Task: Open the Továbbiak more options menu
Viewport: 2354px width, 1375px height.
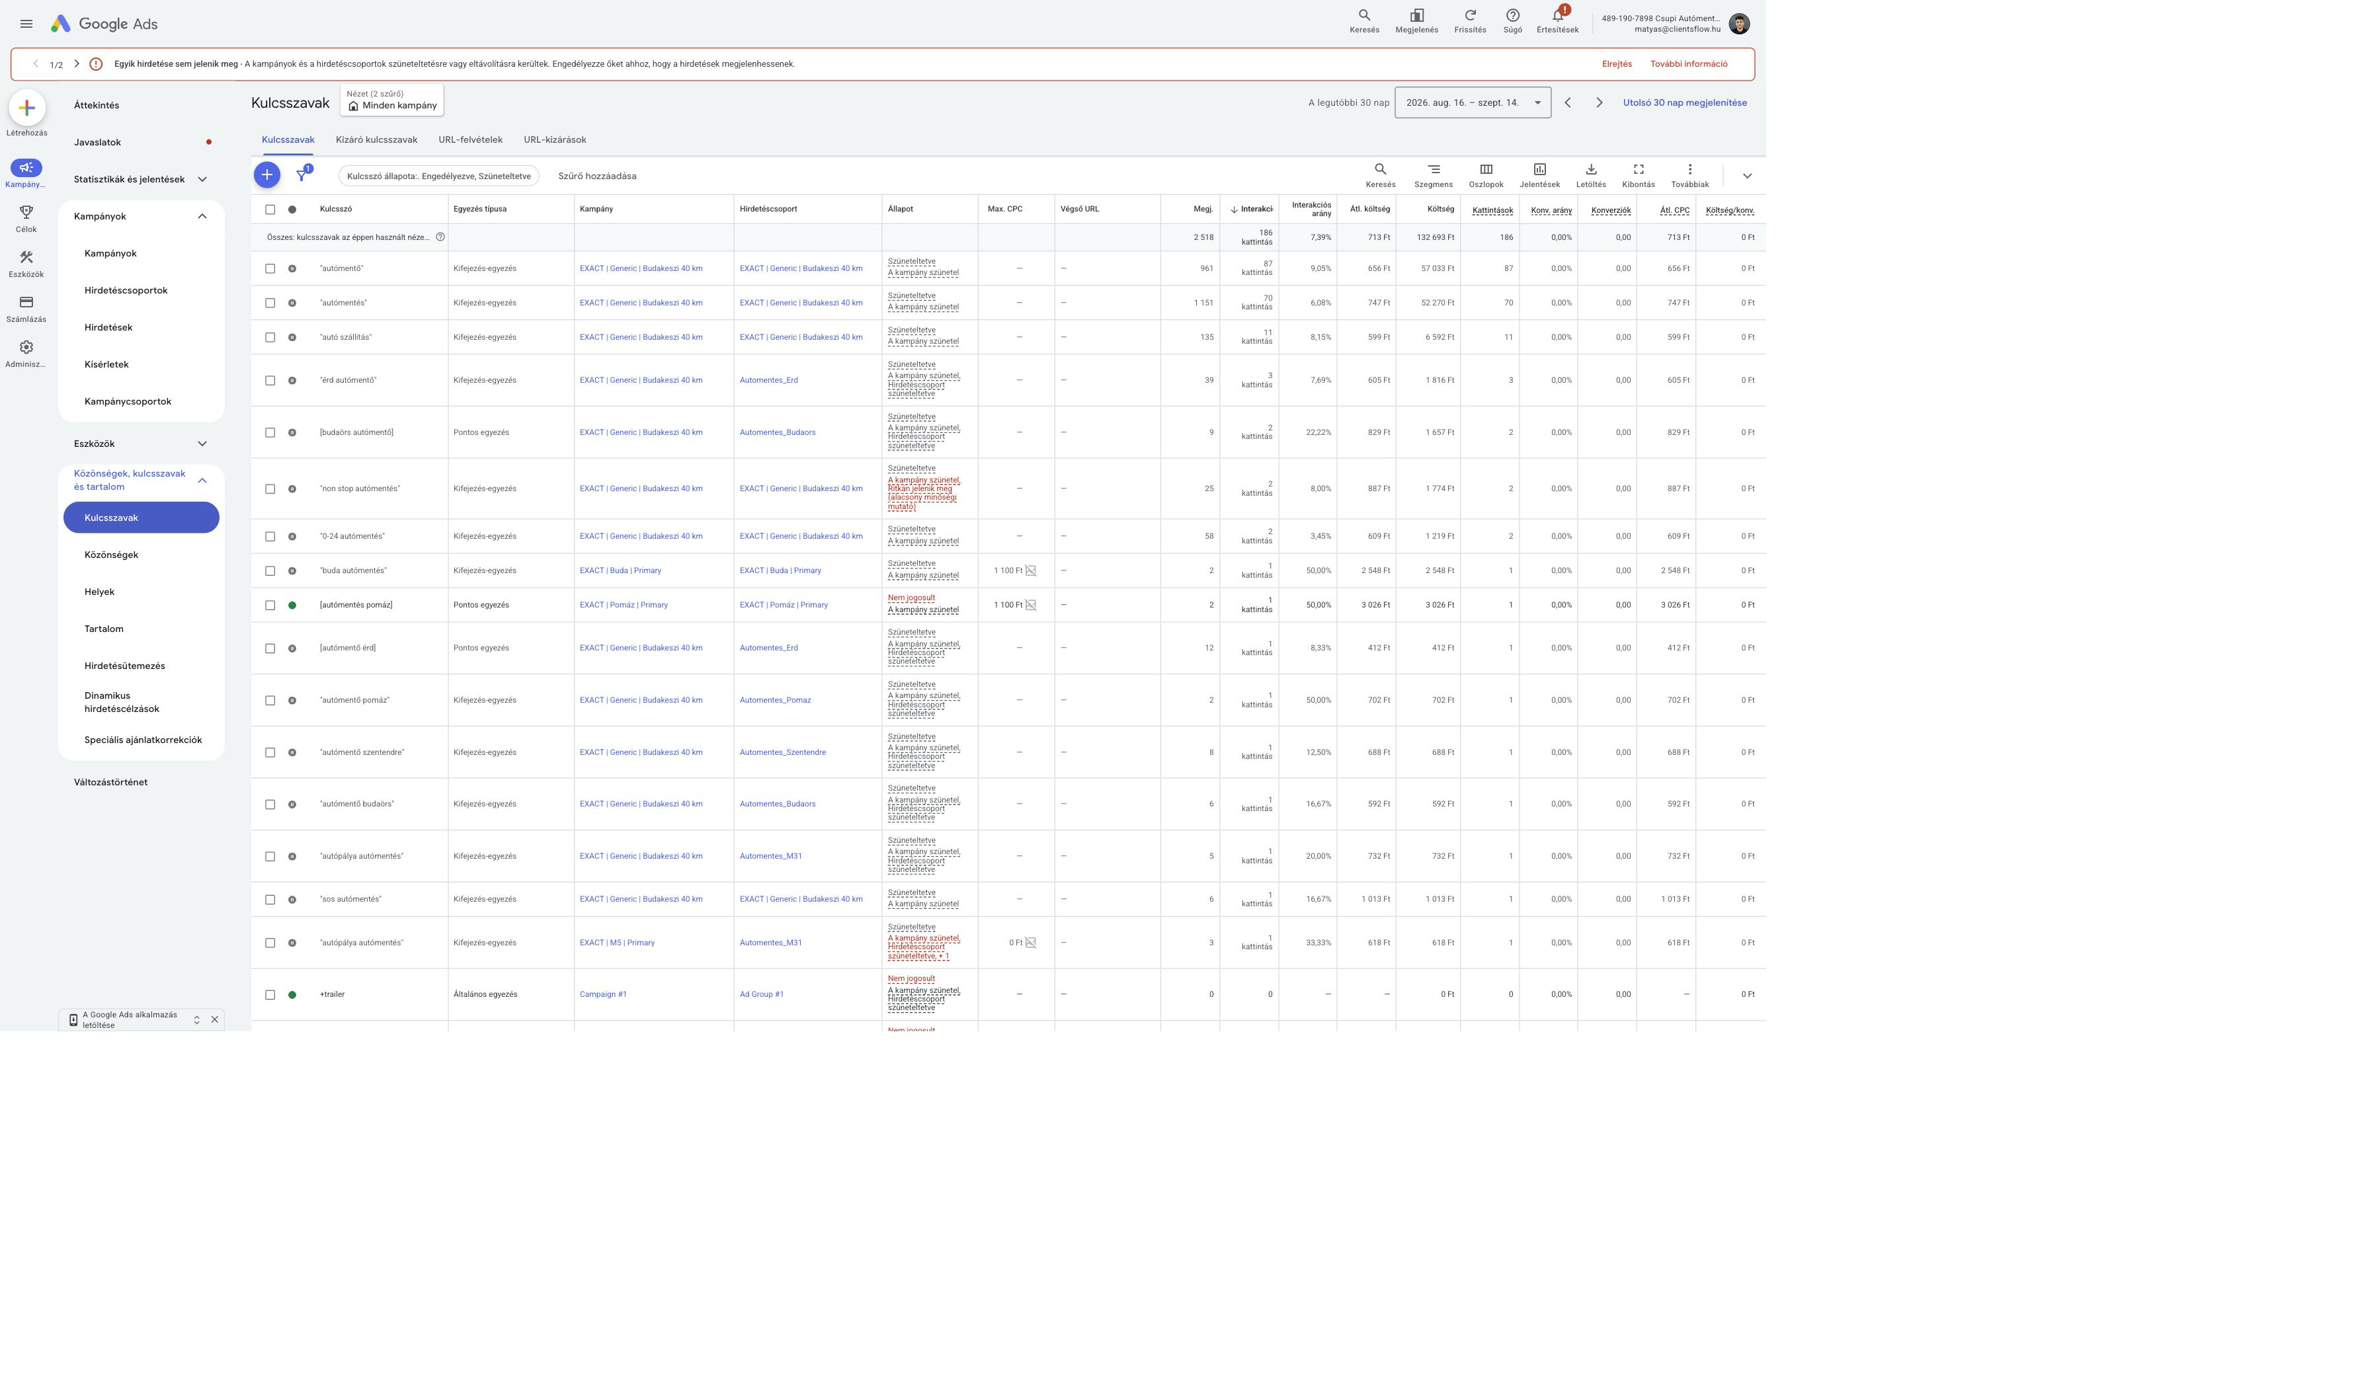Action: (x=1689, y=175)
